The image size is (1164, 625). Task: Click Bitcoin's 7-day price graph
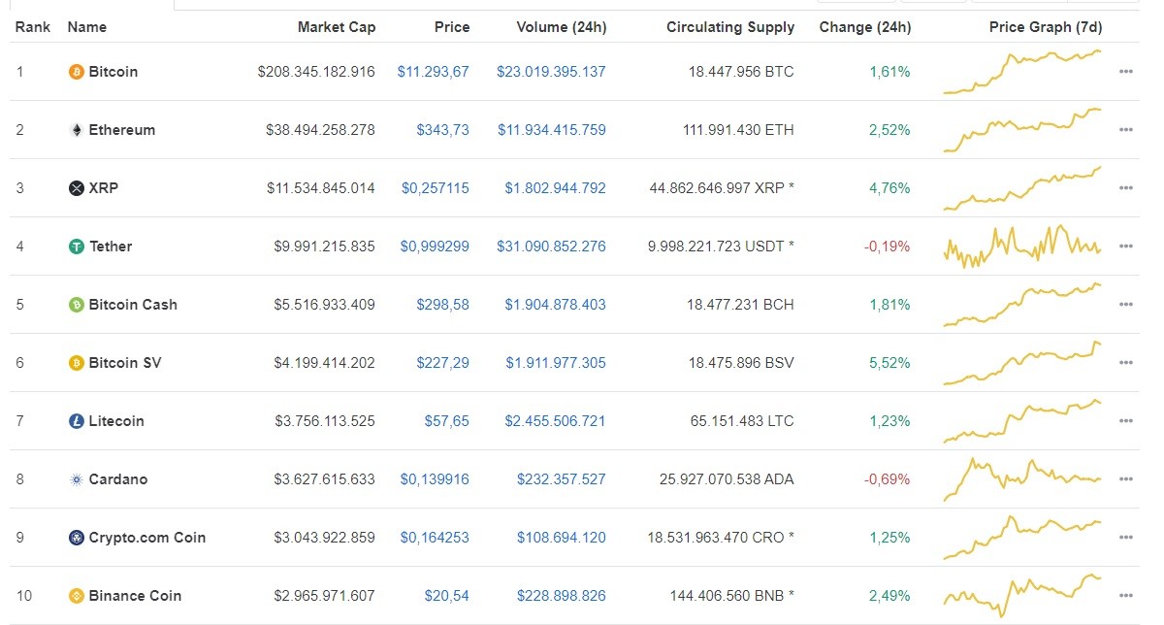[x=1023, y=71]
